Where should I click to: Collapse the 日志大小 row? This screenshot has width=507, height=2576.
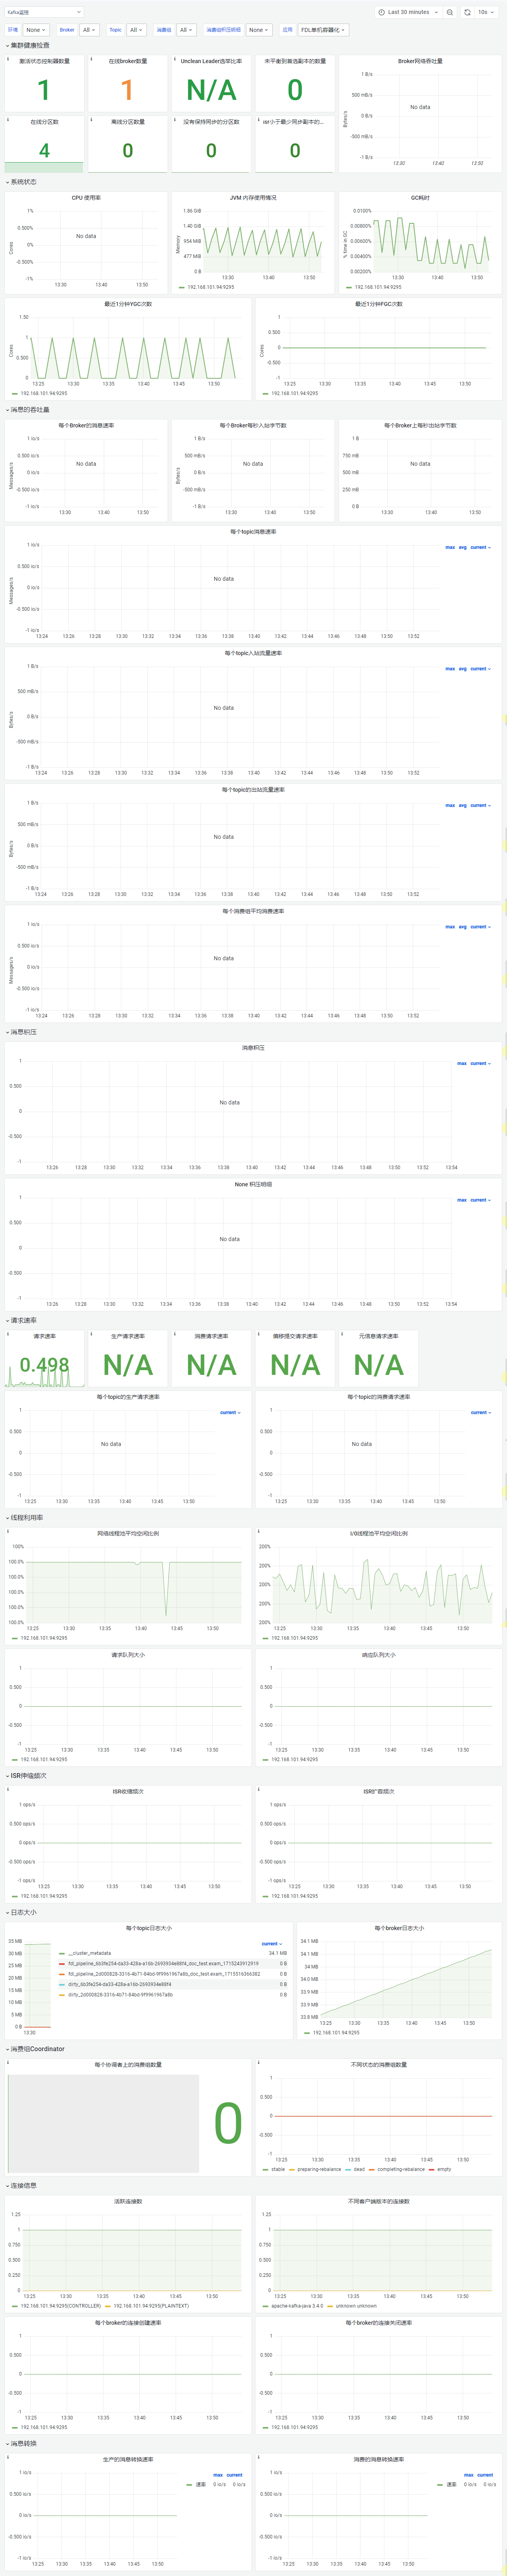21,1912
